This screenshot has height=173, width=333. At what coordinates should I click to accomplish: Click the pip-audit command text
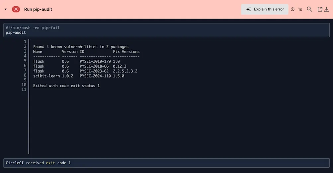click(16, 32)
